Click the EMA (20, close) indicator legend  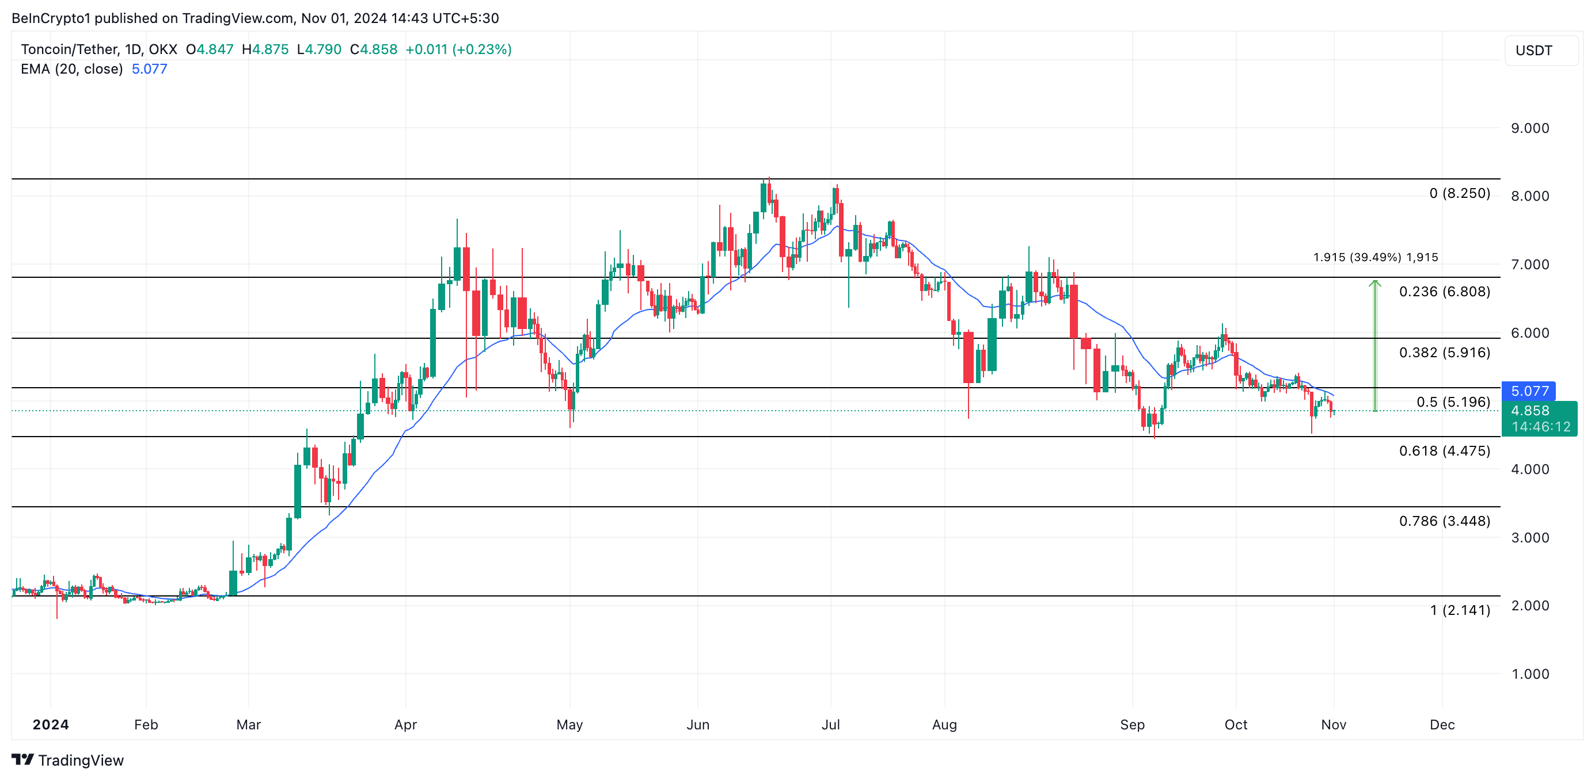coord(72,68)
